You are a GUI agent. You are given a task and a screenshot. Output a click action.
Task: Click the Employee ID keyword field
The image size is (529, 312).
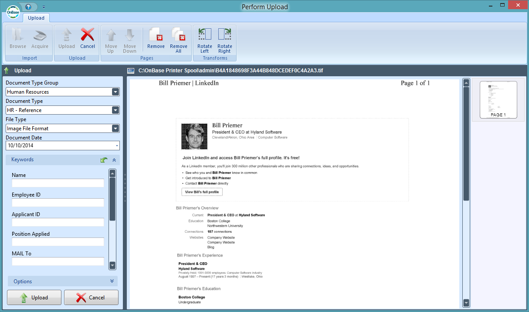58,203
